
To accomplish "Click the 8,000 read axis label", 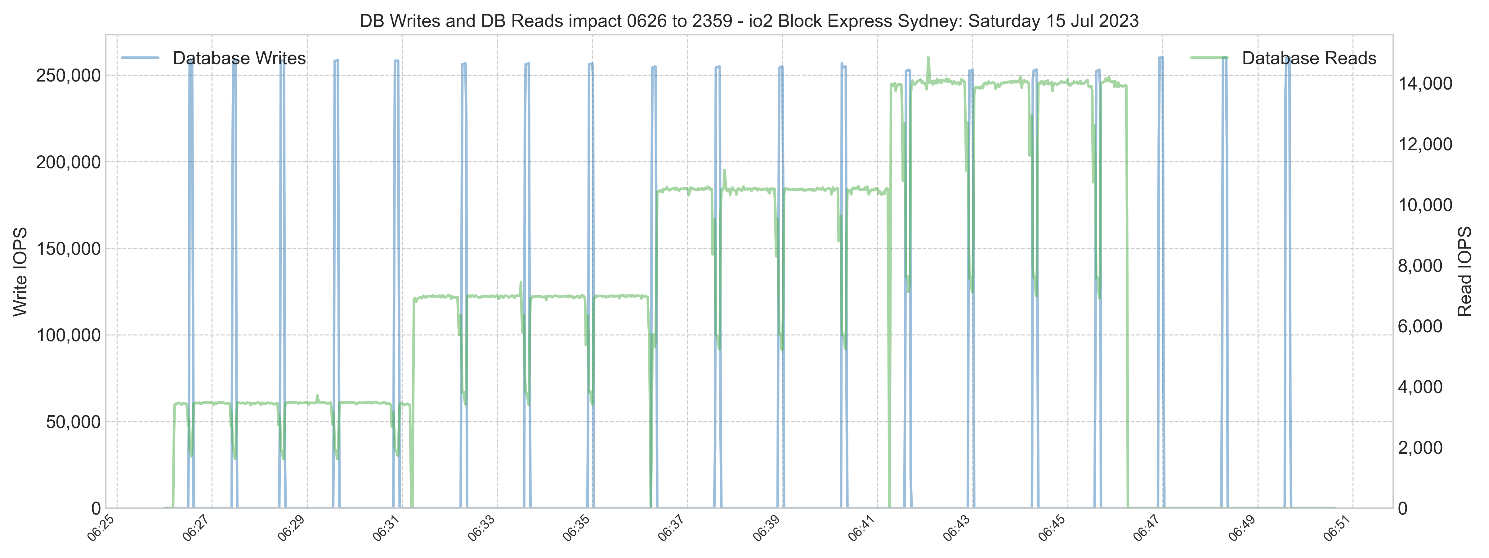I will (x=1420, y=266).
